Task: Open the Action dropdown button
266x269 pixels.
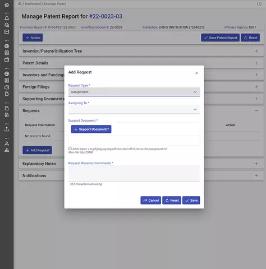Action: 33,38
